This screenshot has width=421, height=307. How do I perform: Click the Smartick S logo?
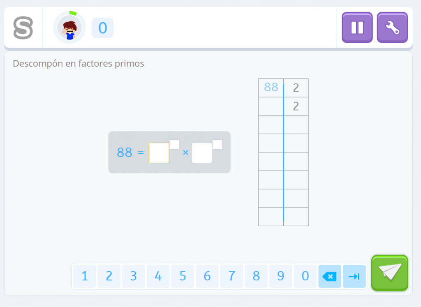click(x=23, y=28)
